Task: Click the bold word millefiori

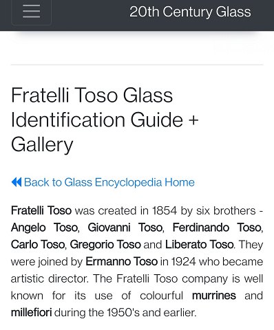Action: (x=32, y=312)
